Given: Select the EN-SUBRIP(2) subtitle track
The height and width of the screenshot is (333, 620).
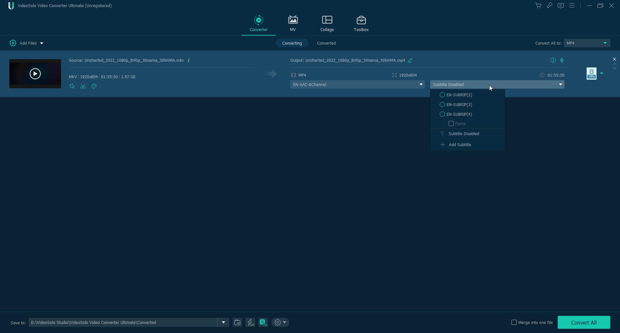Looking at the screenshot, I should coord(456,95).
